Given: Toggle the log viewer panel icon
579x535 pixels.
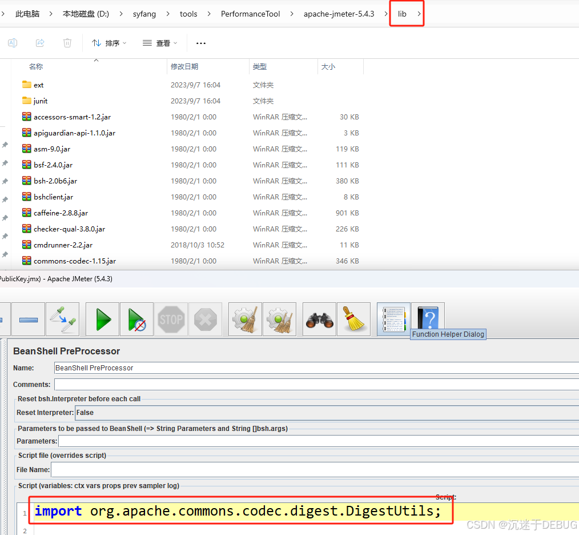Looking at the screenshot, I should [393, 319].
